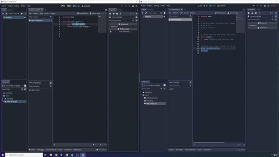Image resolution: width=279 pixels, height=157 pixels.
Task: Open Search Results tab in left bottom panel
Action: click(x=51, y=150)
